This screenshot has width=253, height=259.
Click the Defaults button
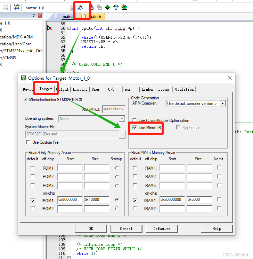click(162, 229)
